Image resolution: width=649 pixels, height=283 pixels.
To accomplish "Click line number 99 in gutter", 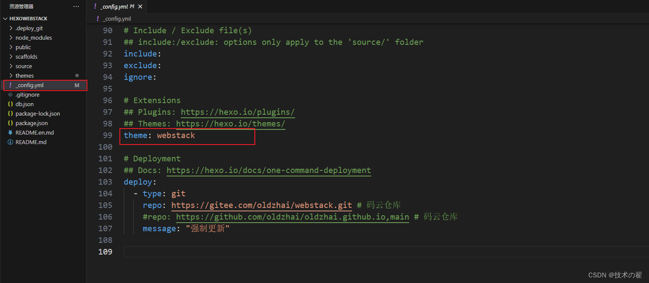I will click(108, 135).
